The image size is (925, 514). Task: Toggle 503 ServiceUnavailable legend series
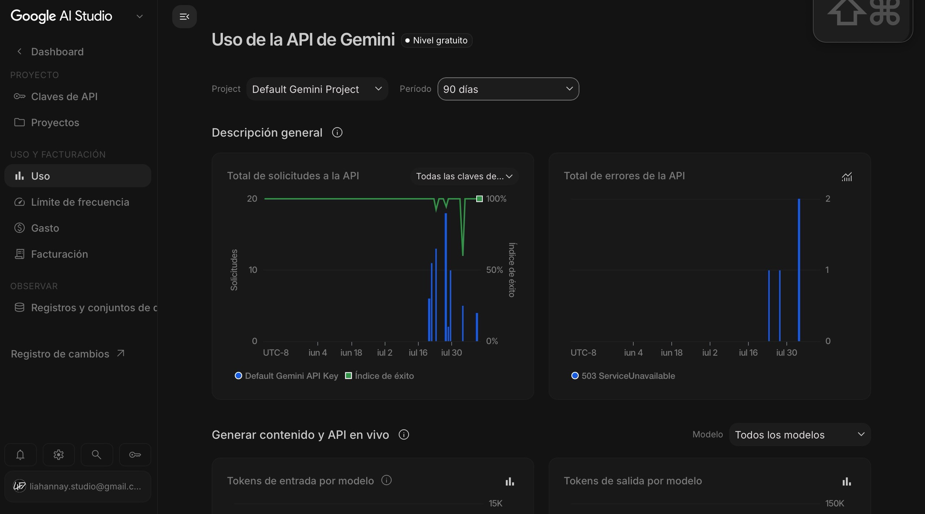coord(623,376)
